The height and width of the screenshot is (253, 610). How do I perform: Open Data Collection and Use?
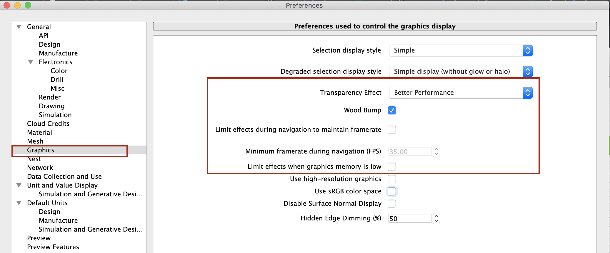point(64,176)
